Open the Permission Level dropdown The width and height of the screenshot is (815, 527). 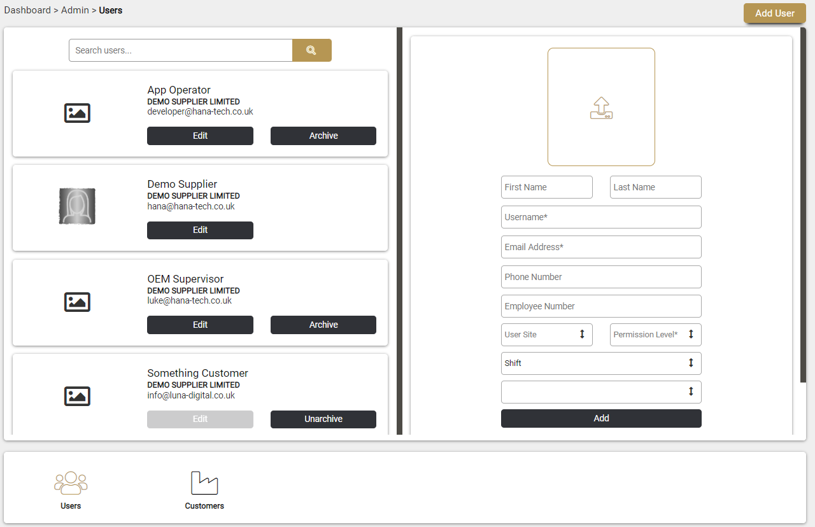pos(656,335)
